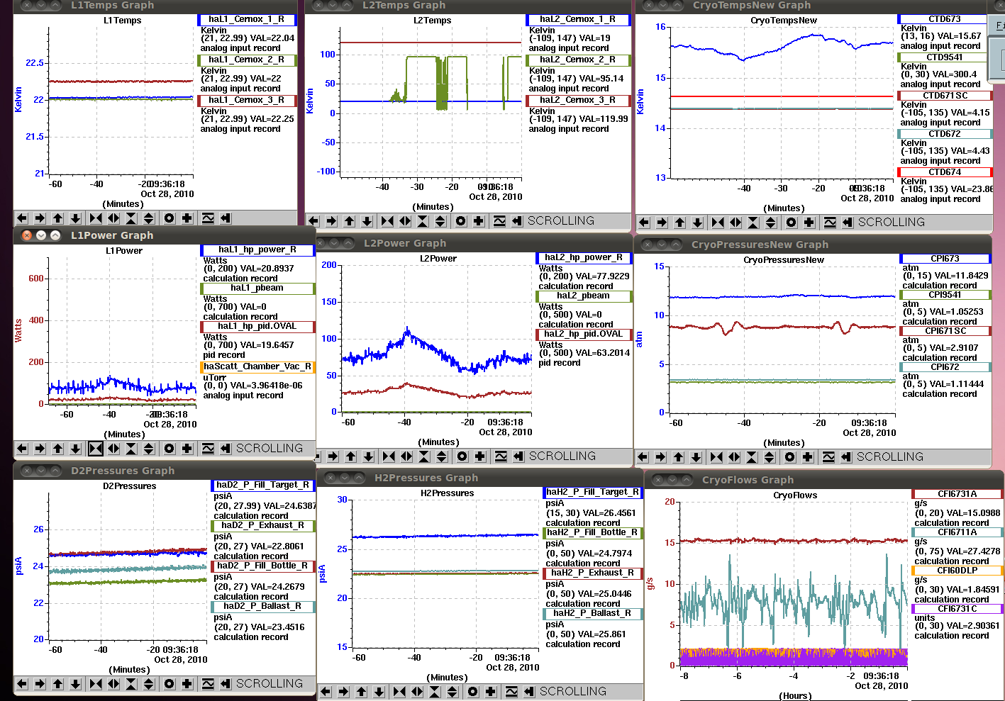Pan right in the L1Temps Graph toolbar

click(x=40, y=218)
